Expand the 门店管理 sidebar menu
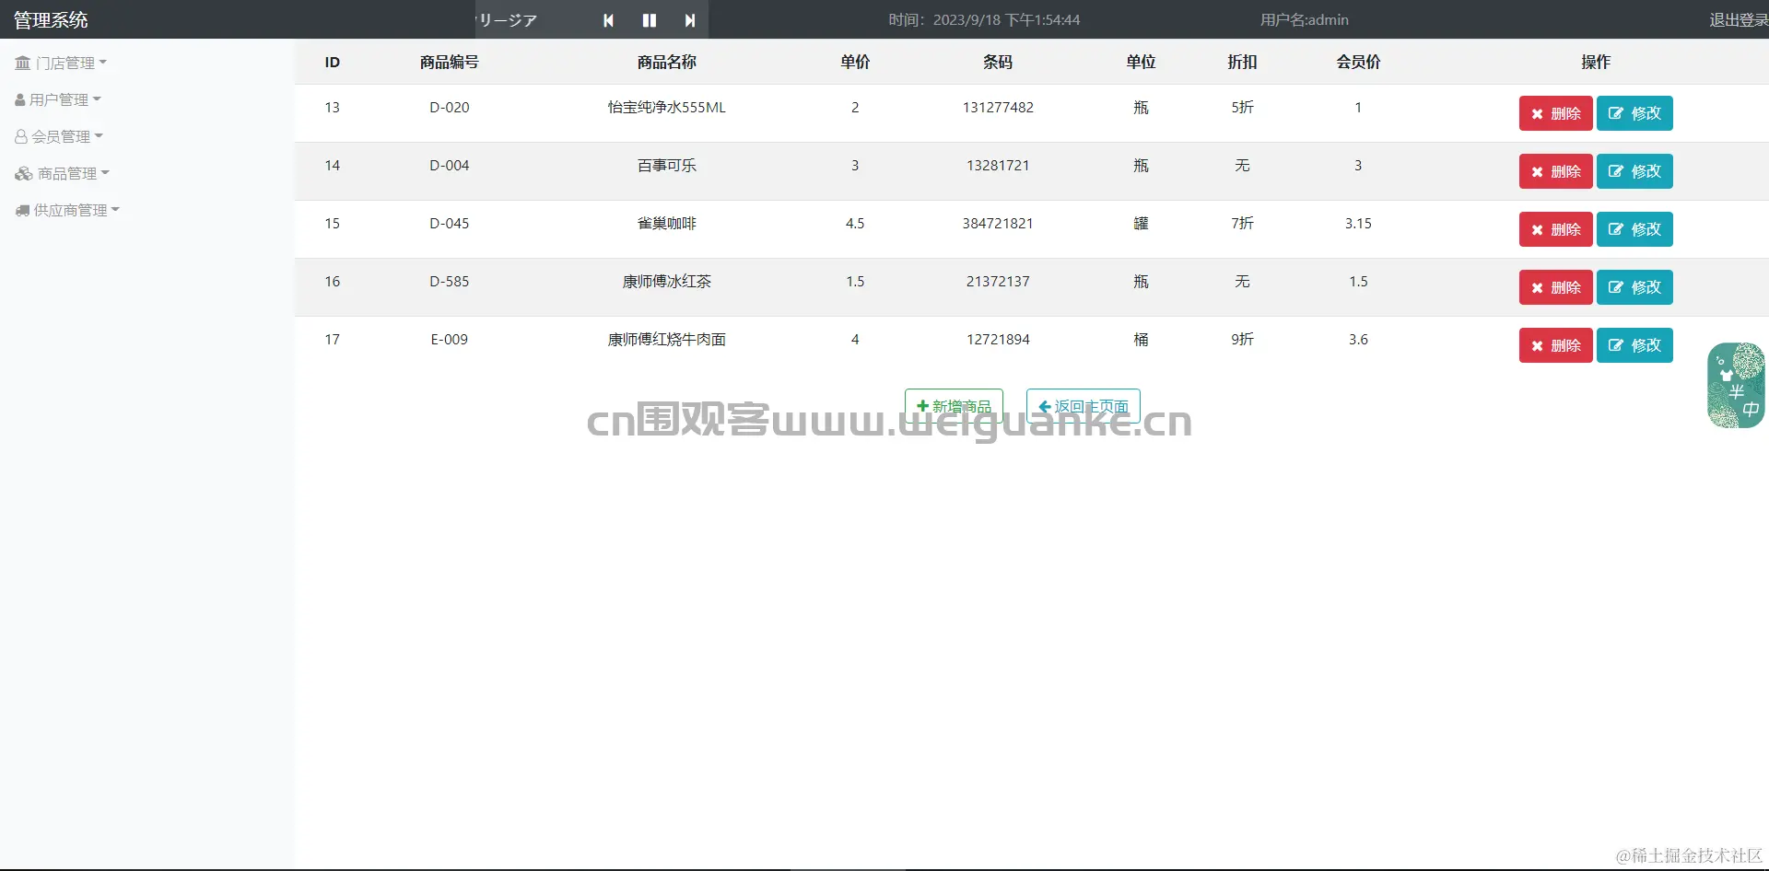 [x=62, y=63]
